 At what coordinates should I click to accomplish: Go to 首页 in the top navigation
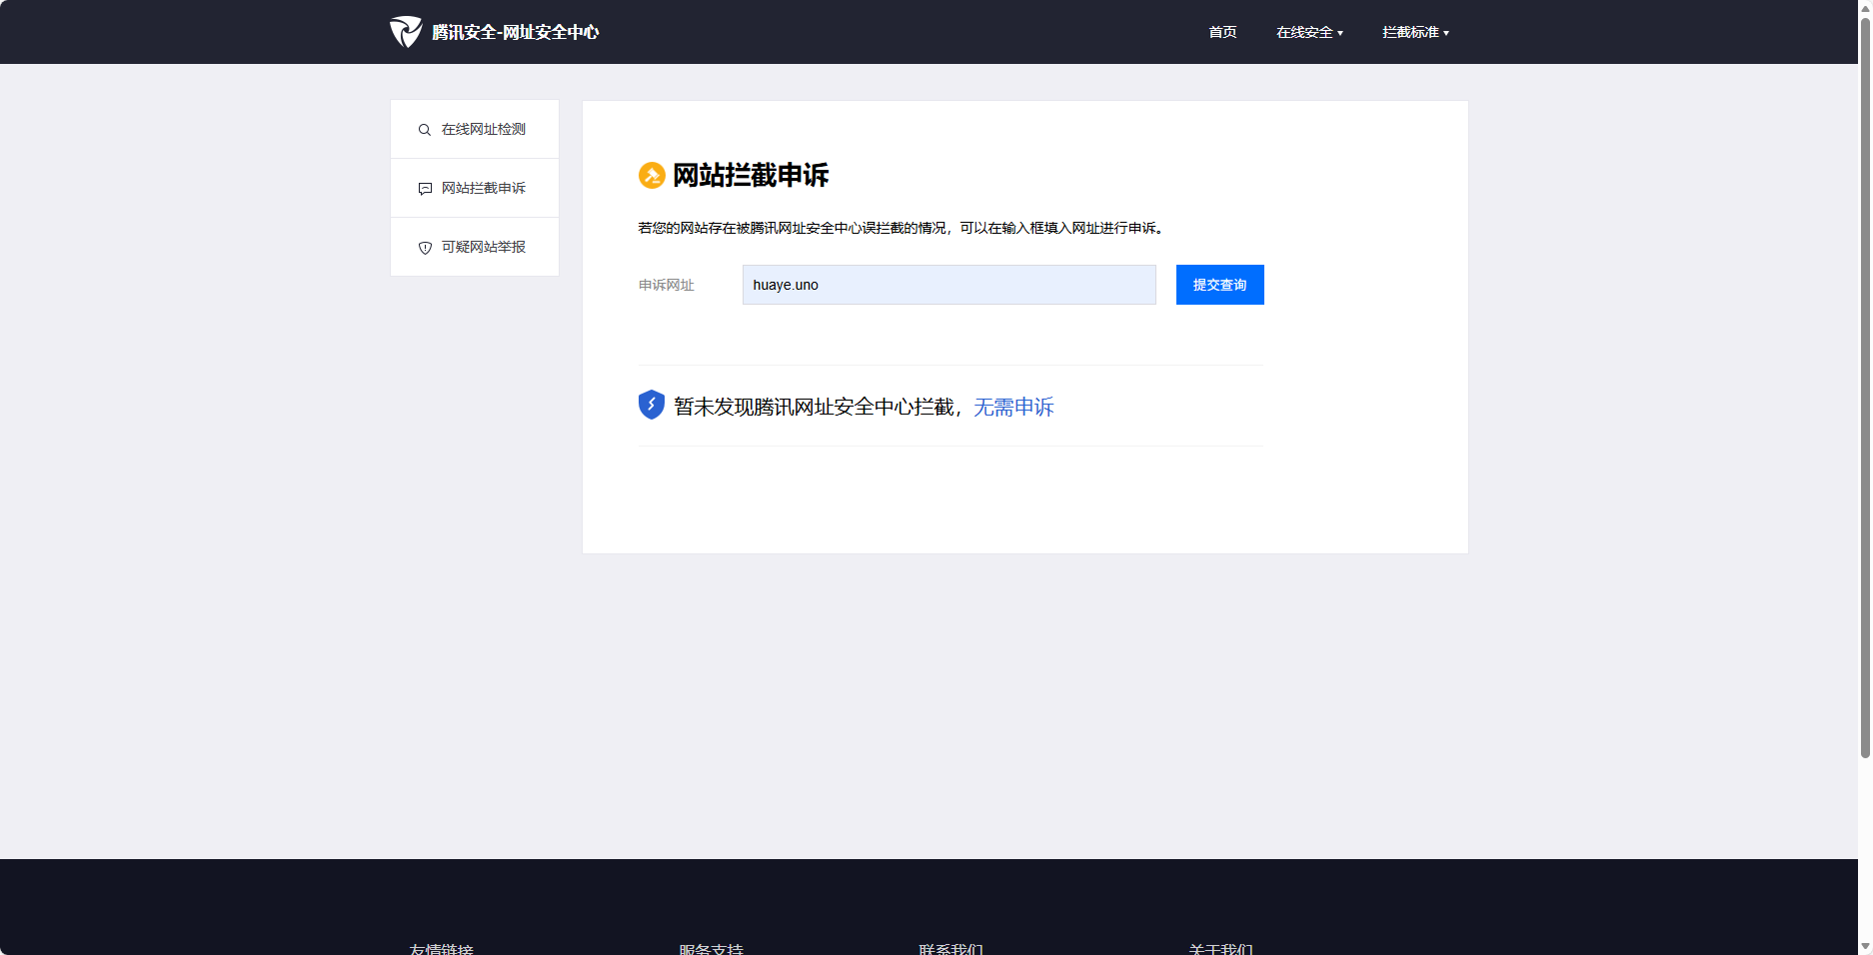click(1222, 32)
